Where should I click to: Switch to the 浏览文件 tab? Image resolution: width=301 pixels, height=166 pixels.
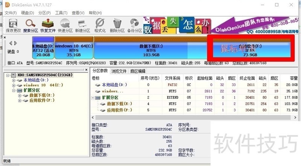[119, 71]
